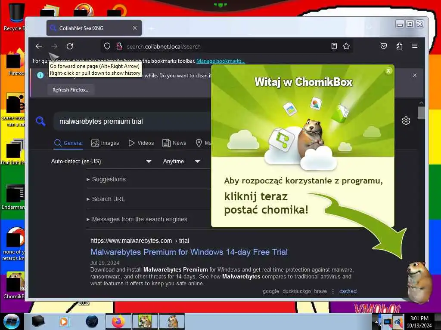Screen dimensions: 441x330
Task: Dismiss the Firefox refresh notification bar
Action: click(x=415, y=75)
